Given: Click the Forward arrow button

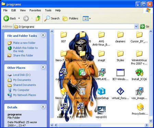Looking at the screenshot, I should (26, 18).
